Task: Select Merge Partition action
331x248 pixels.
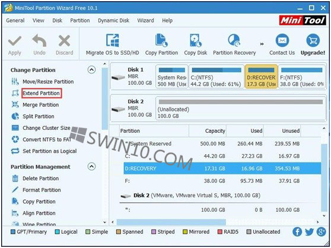Action: point(41,105)
